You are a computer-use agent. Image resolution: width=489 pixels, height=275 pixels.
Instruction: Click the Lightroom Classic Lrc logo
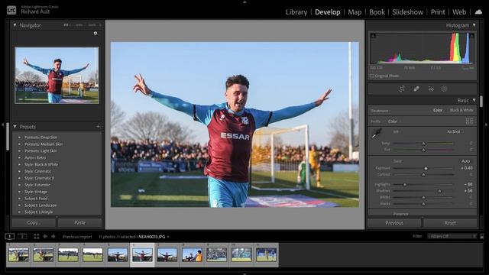click(11, 10)
